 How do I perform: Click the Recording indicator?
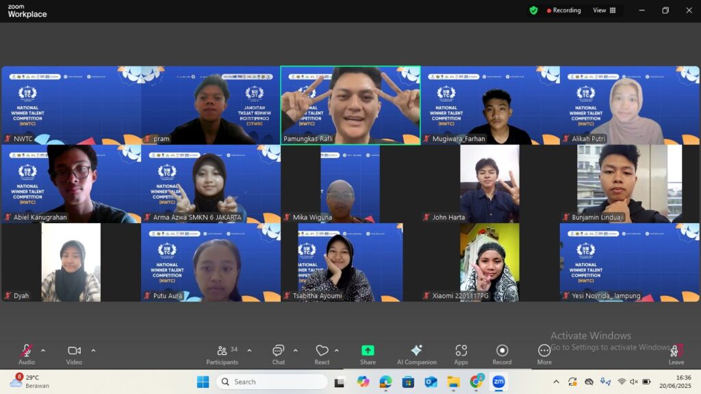pyautogui.click(x=564, y=10)
